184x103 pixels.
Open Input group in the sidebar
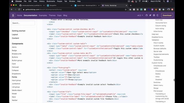[x=16, y=80]
